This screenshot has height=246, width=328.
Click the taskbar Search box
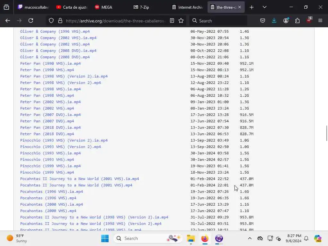148,238
